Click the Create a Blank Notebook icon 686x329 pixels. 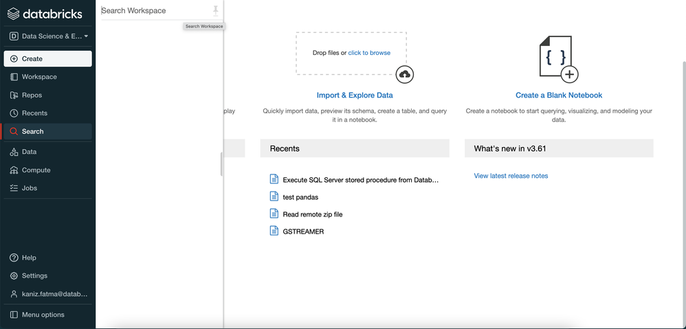point(558,59)
